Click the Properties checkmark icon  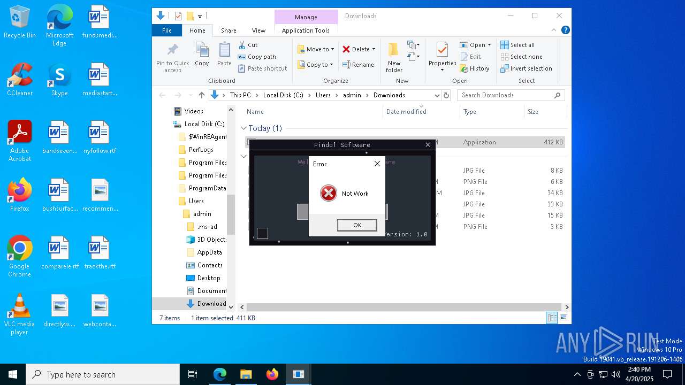(x=442, y=50)
